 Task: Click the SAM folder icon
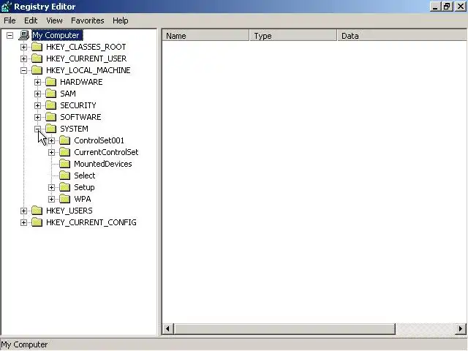pyautogui.click(x=51, y=94)
